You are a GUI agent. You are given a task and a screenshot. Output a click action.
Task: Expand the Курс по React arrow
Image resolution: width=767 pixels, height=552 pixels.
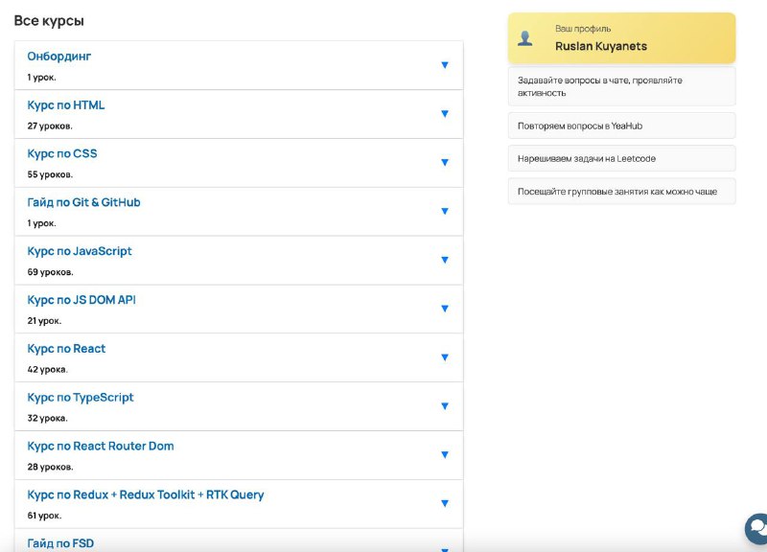tap(445, 357)
